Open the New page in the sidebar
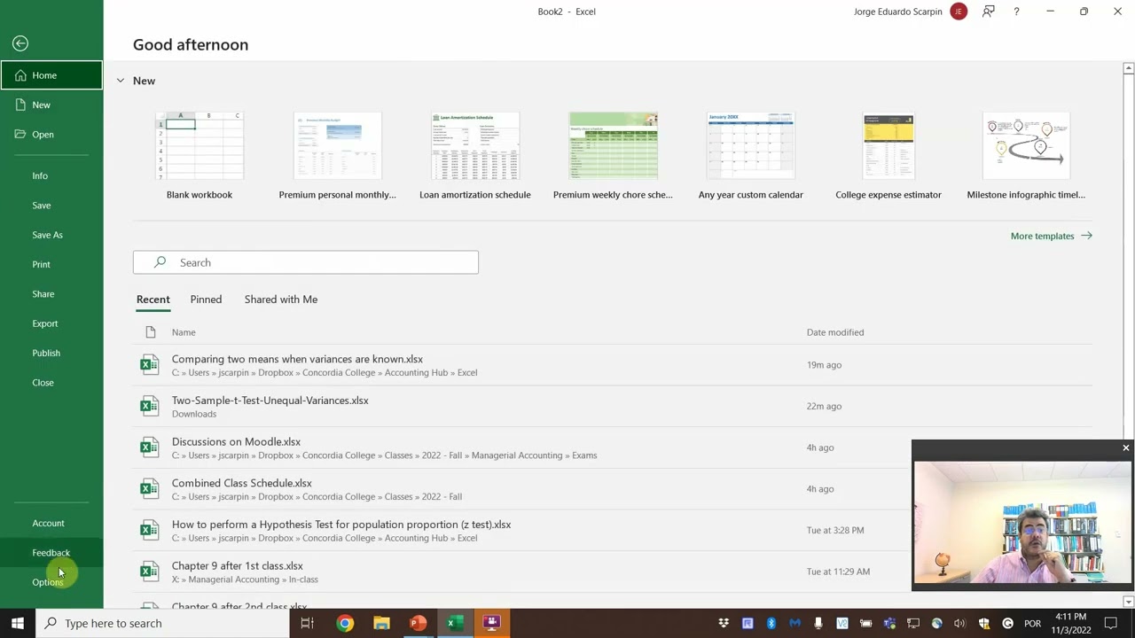 point(51,105)
